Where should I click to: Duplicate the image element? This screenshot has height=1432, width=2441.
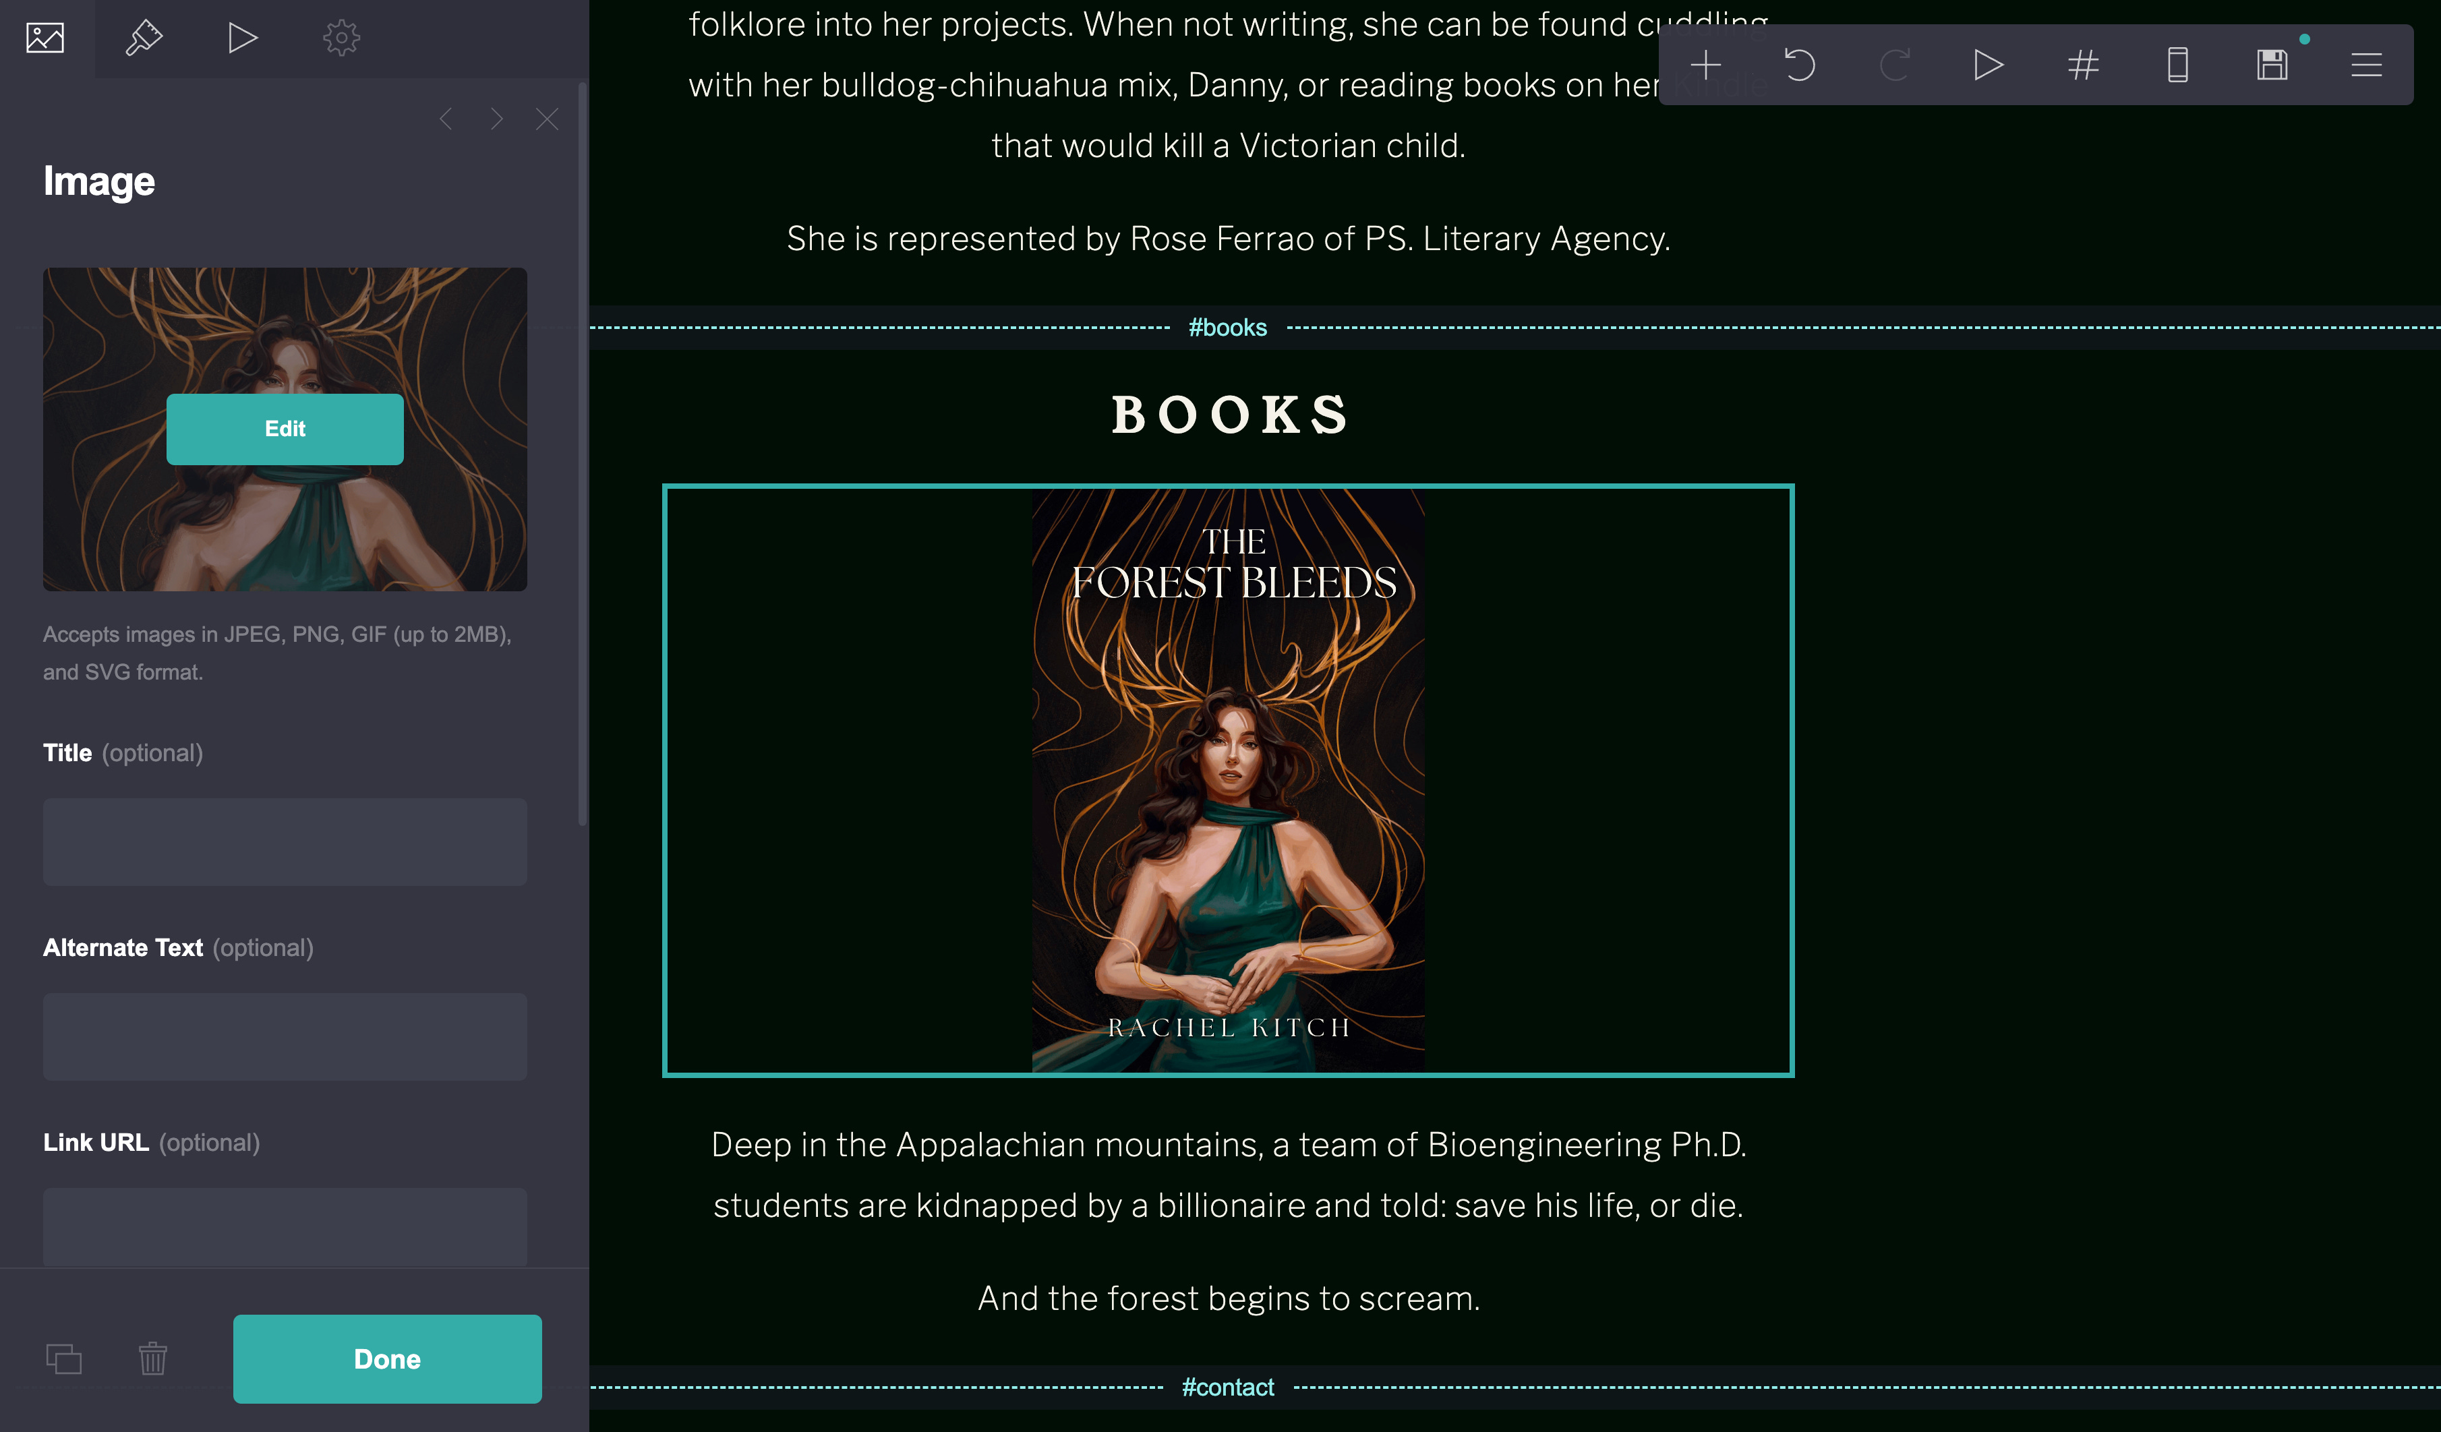pyautogui.click(x=64, y=1359)
